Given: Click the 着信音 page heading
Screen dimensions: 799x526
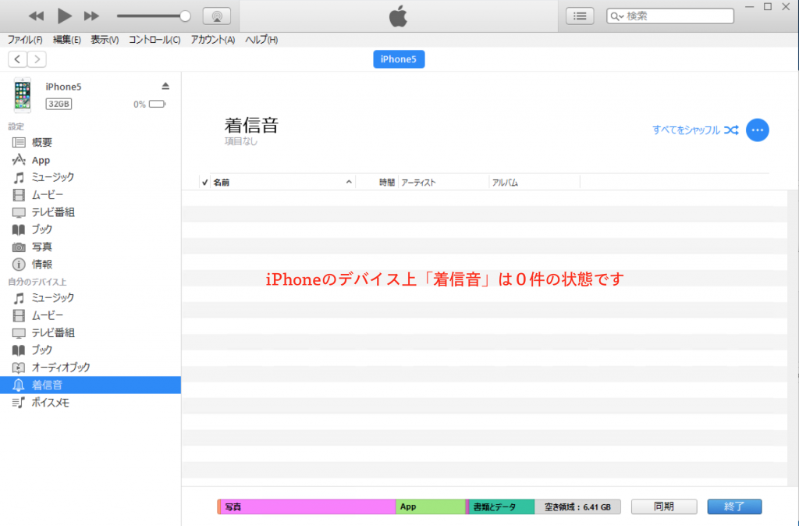Looking at the screenshot, I should point(252,125).
